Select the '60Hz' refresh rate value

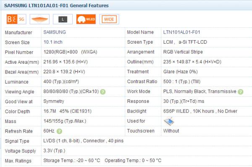click(49, 131)
